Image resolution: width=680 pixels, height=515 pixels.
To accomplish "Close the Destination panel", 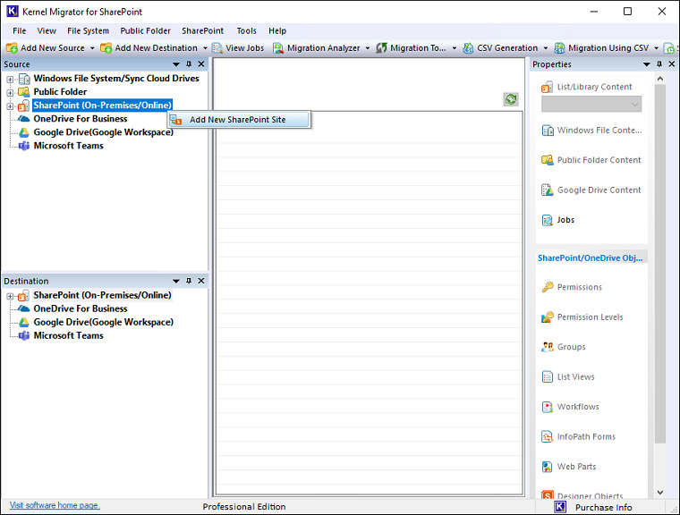I will [x=201, y=281].
